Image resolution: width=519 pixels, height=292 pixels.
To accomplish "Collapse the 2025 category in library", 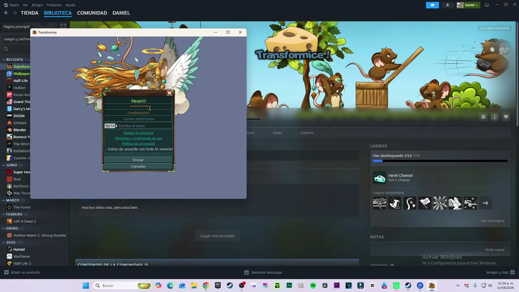I will coord(3,243).
